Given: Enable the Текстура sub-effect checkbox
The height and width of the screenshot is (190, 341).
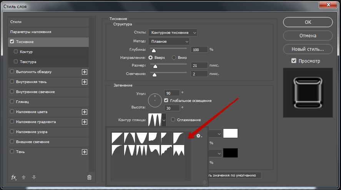Looking at the screenshot, I should (16, 62).
